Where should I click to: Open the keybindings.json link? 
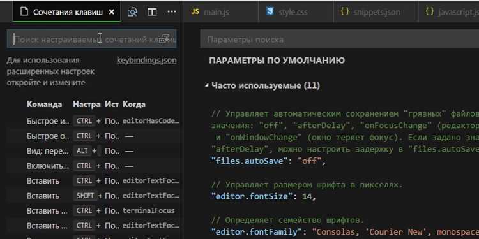click(147, 61)
